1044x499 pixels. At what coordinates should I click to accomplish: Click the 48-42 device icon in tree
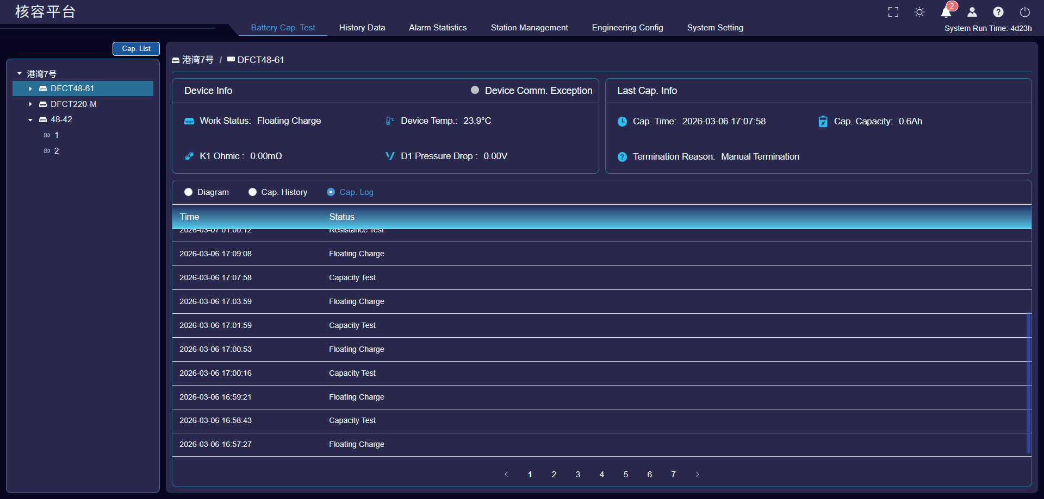[43, 119]
